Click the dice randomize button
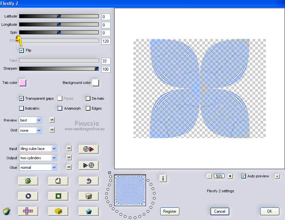Screen dimensions: 285x220 88,196
